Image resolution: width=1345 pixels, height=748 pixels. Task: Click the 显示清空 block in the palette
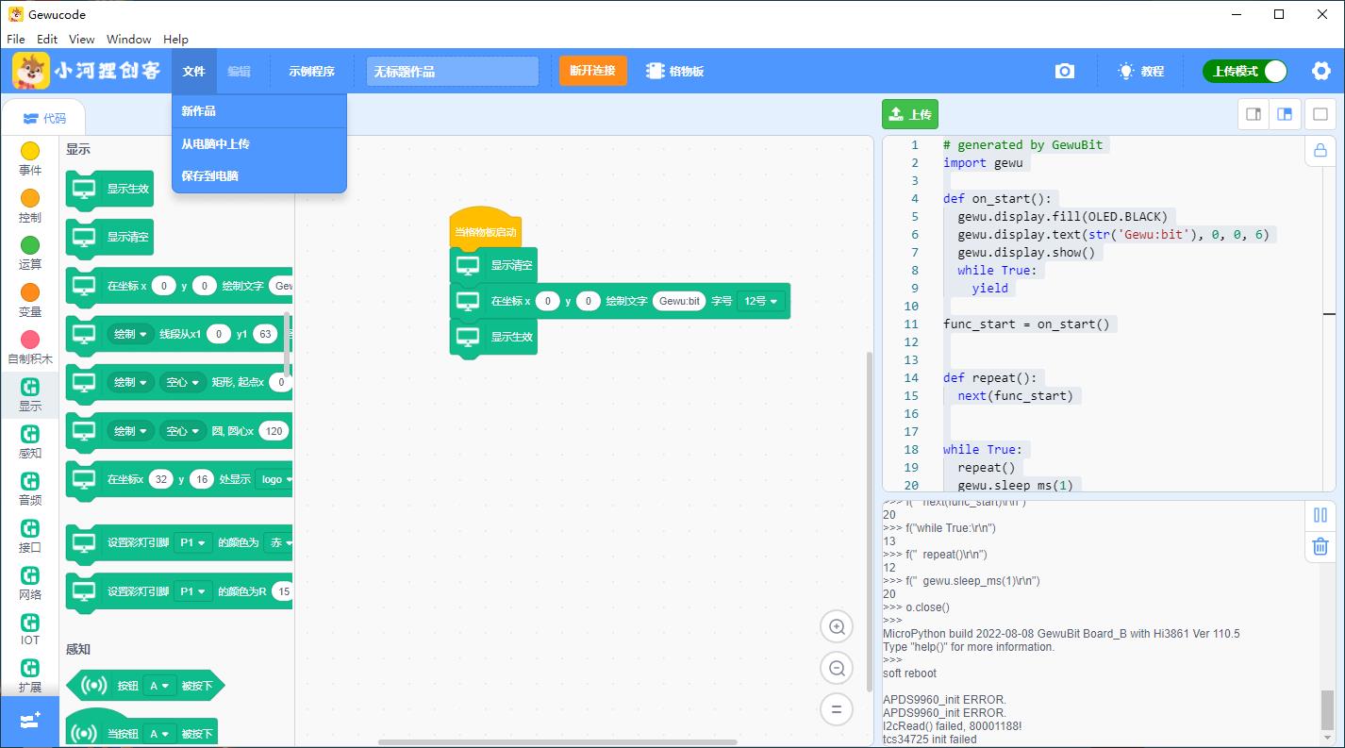click(x=109, y=238)
